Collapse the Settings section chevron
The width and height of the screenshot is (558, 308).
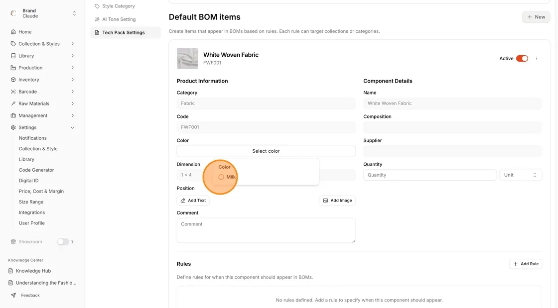tap(73, 127)
